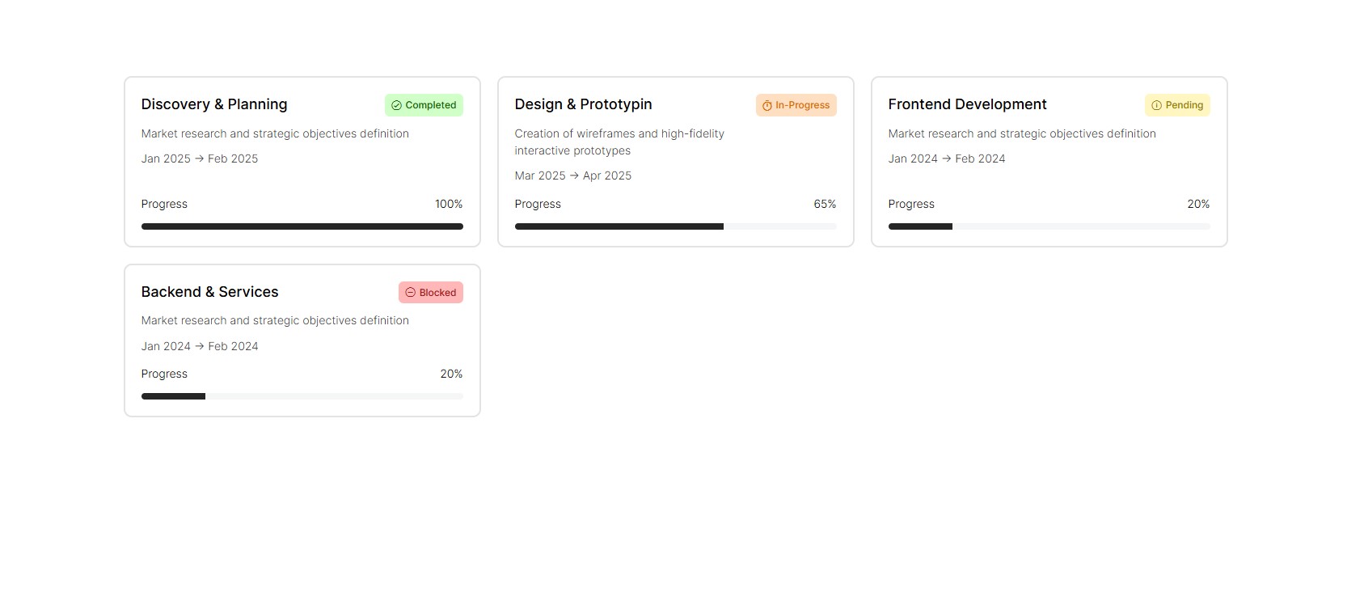Screen dimensions: 1364x592
Task: Click the In-Progress badge timer icon
Action: (767, 105)
